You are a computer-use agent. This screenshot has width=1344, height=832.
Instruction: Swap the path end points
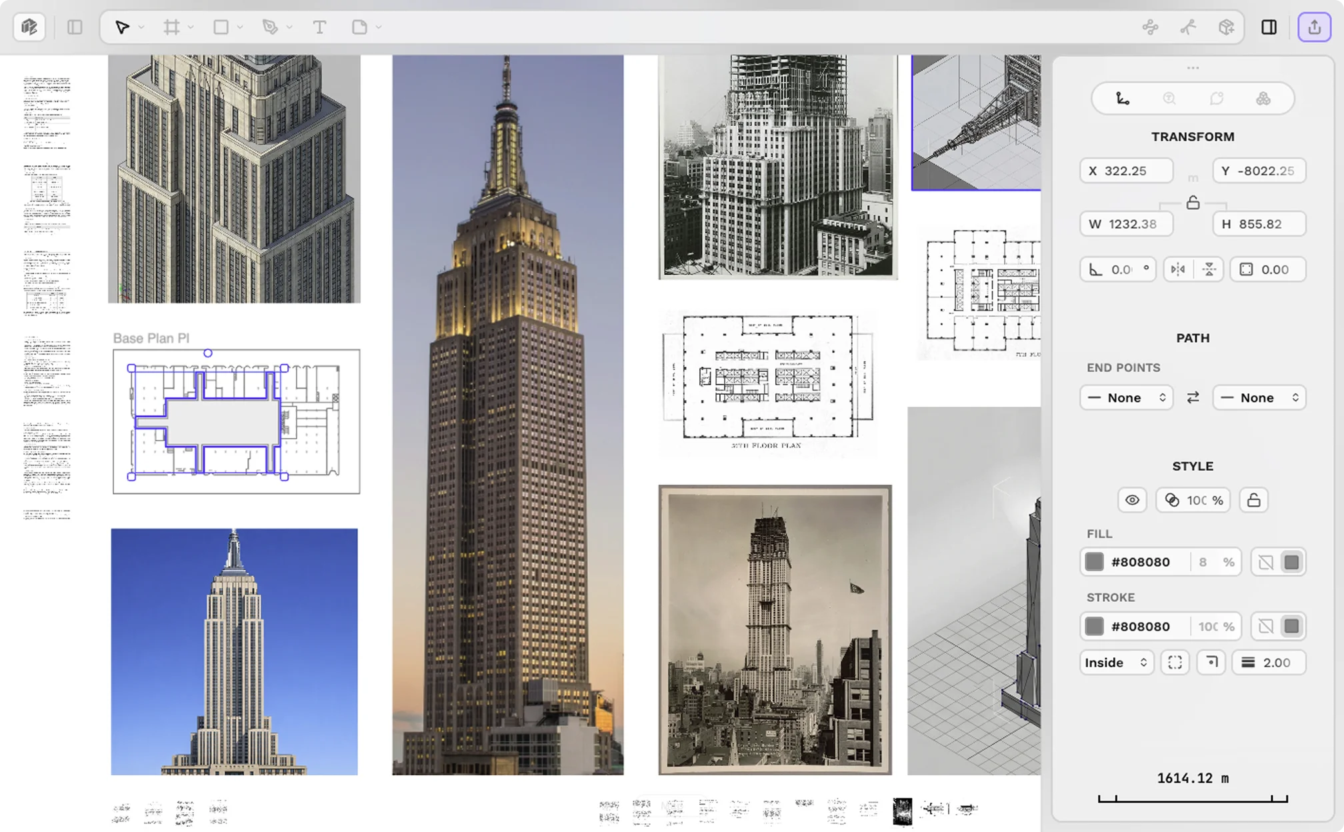1193,397
